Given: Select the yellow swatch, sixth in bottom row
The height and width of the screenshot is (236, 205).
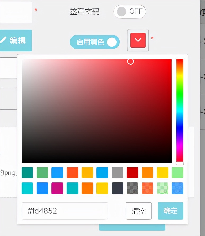Looking at the screenshot, I should [x=102, y=188].
